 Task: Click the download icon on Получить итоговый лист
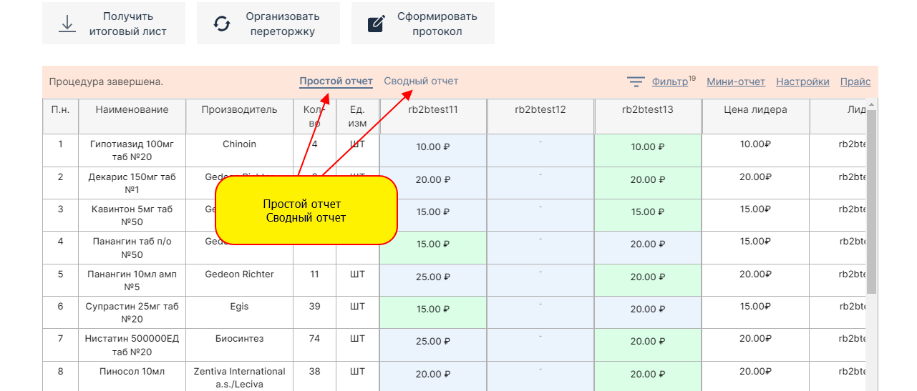[67, 24]
